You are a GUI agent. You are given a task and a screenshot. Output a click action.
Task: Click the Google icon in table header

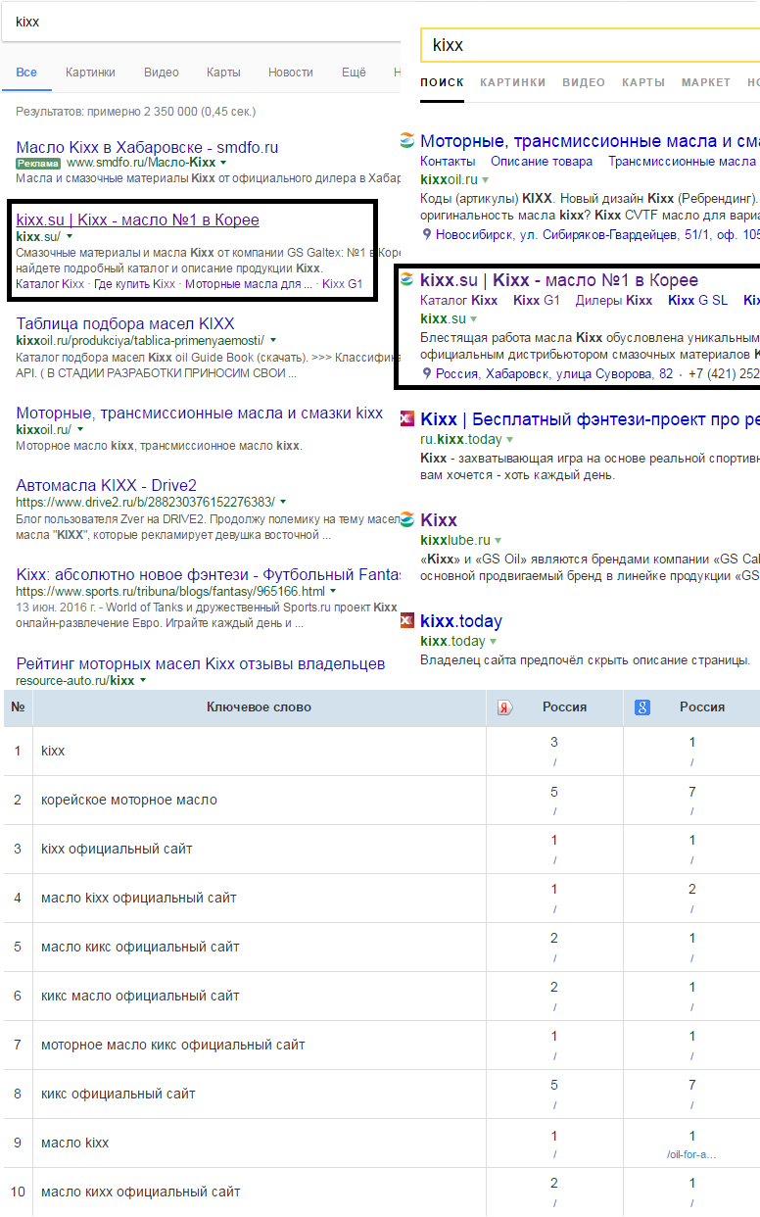(x=642, y=707)
